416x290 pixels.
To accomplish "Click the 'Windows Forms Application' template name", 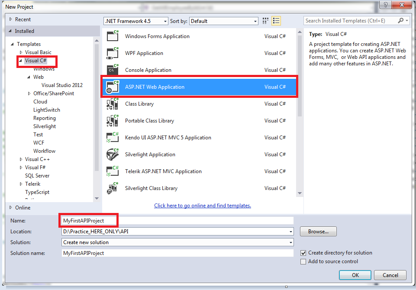I will tap(157, 36).
